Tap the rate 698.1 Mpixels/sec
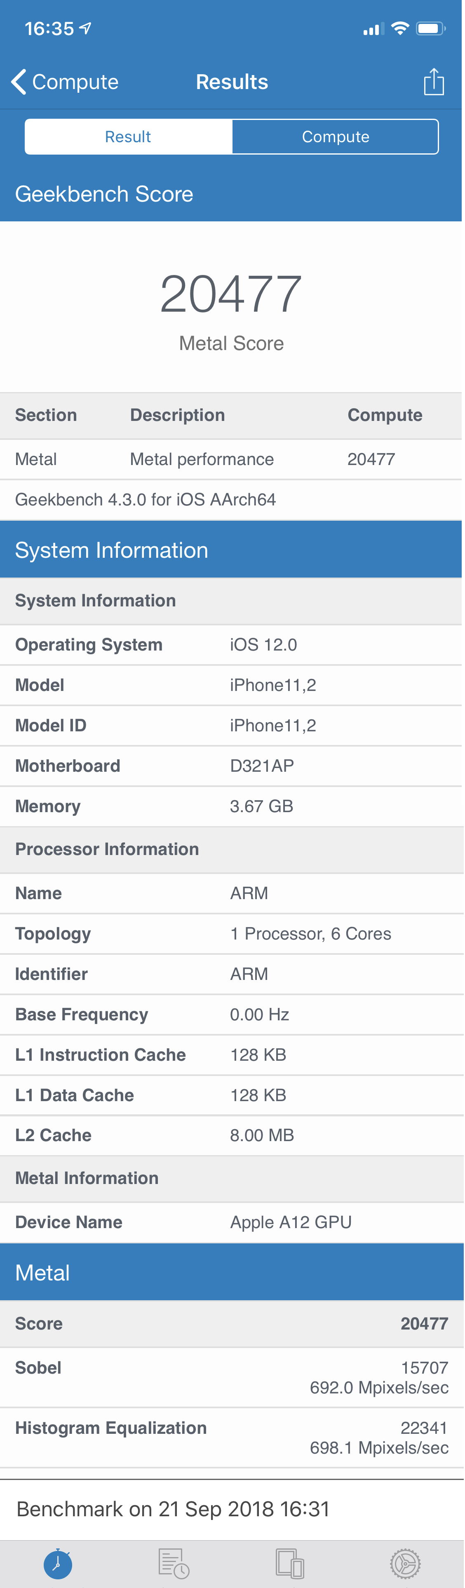Image resolution: width=465 pixels, height=1588 pixels. [379, 1448]
